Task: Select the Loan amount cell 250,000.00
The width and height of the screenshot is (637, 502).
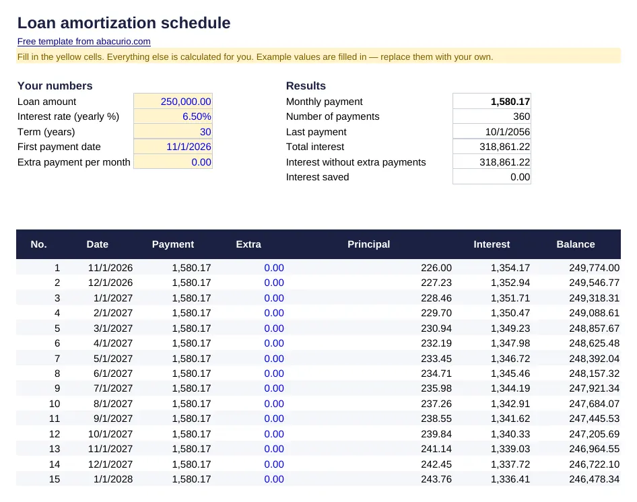Action: point(173,102)
